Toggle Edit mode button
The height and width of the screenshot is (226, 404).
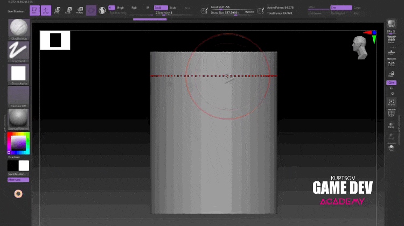click(x=34, y=11)
